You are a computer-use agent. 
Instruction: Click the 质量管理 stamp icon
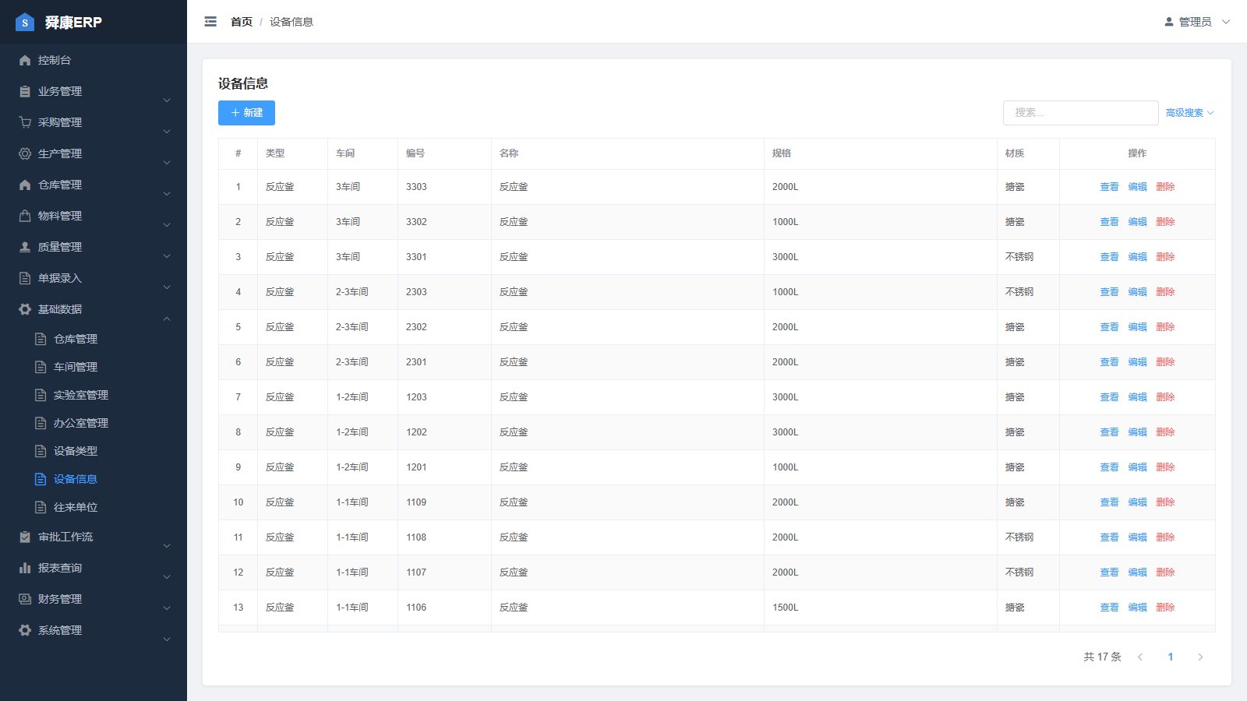point(25,247)
